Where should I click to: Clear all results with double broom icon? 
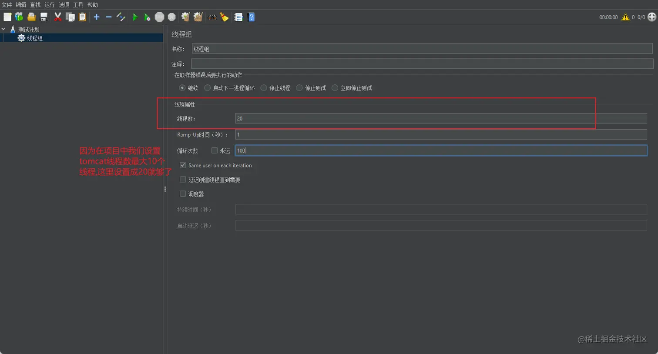[198, 17]
